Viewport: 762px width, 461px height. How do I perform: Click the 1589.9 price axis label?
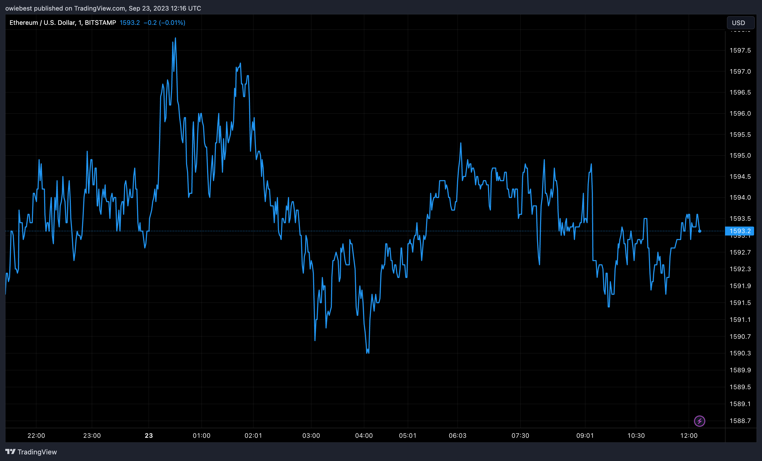(x=740, y=370)
